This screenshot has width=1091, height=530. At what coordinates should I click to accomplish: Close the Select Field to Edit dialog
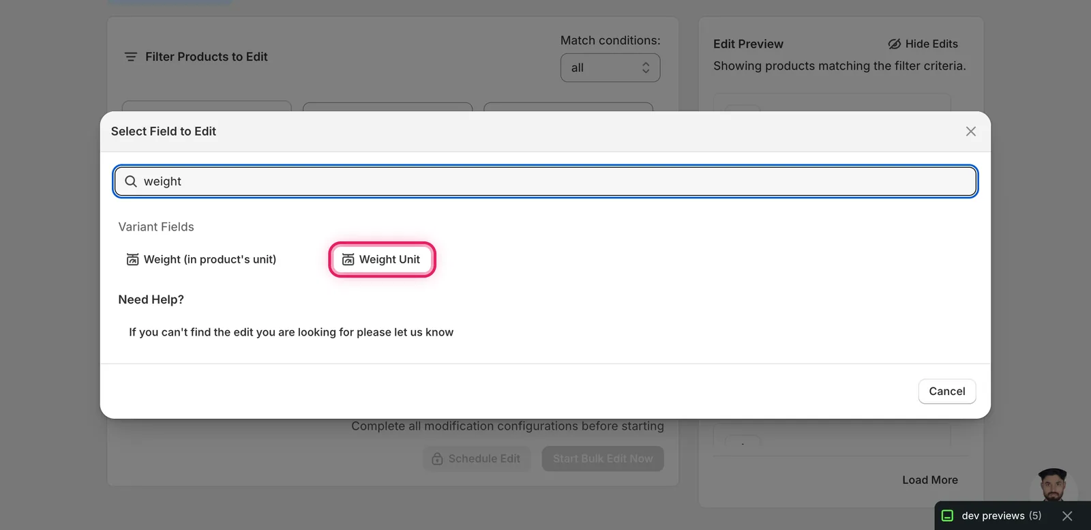[x=971, y=132]
